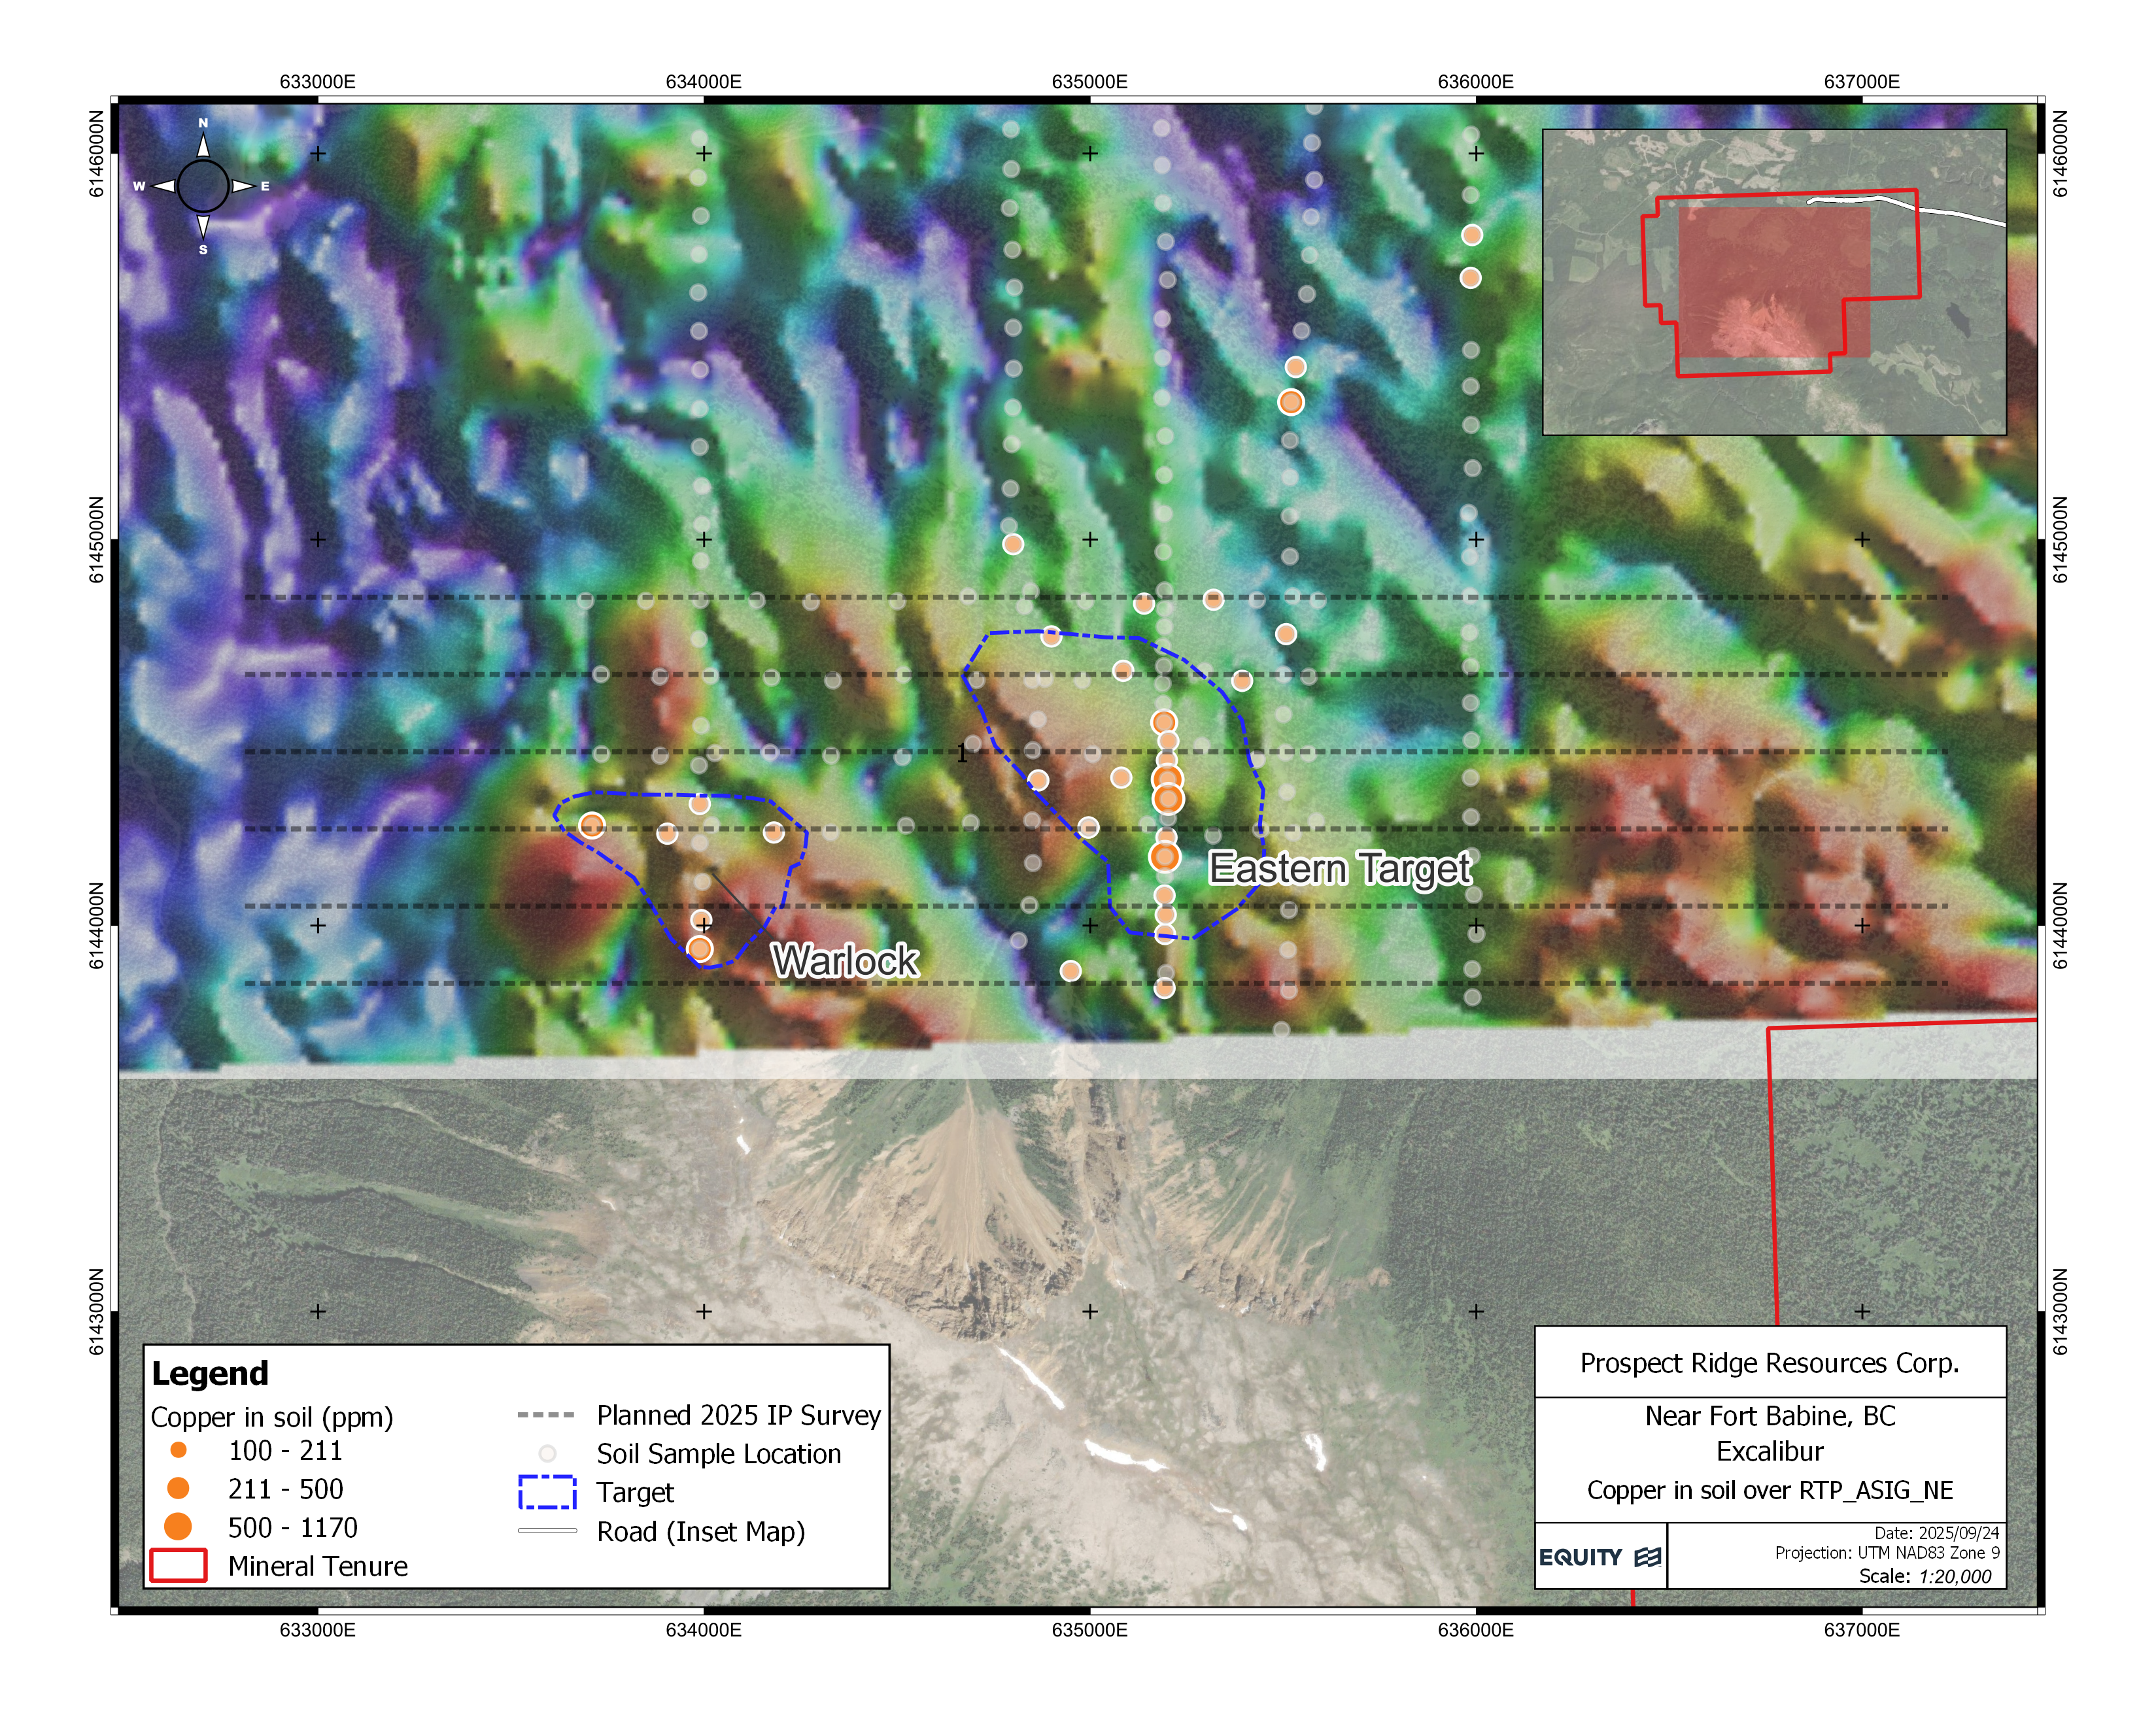Click the Warlock target label
This screenshot has width=2156, height=1711.
click(x=845, y=961)
